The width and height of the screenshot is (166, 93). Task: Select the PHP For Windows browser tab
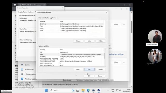(x=32, y=5)
